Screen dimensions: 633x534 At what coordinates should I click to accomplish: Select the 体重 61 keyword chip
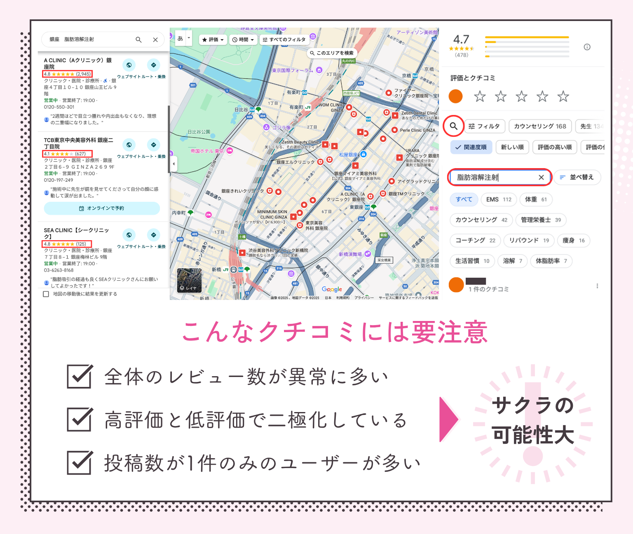point(536,199)
